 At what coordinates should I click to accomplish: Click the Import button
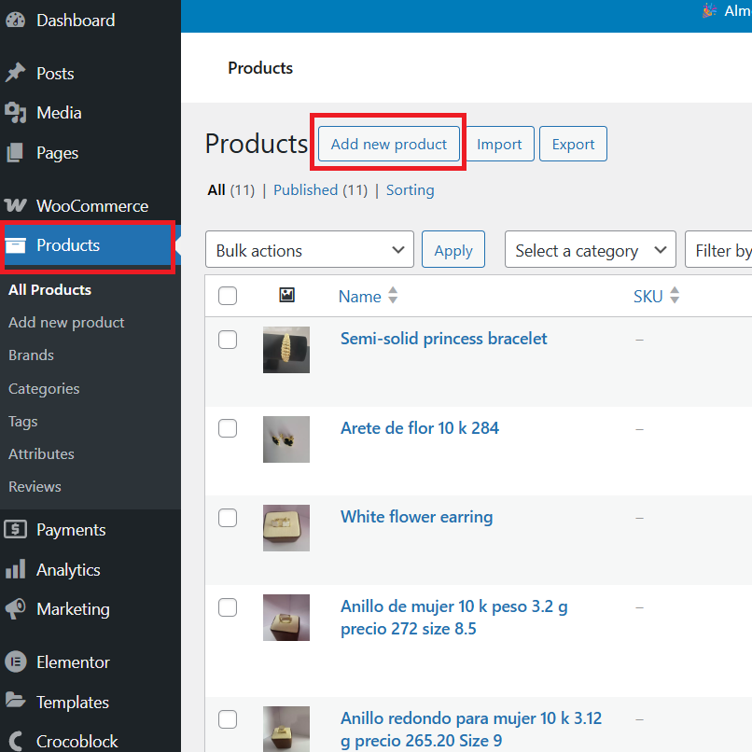[499, 144]
